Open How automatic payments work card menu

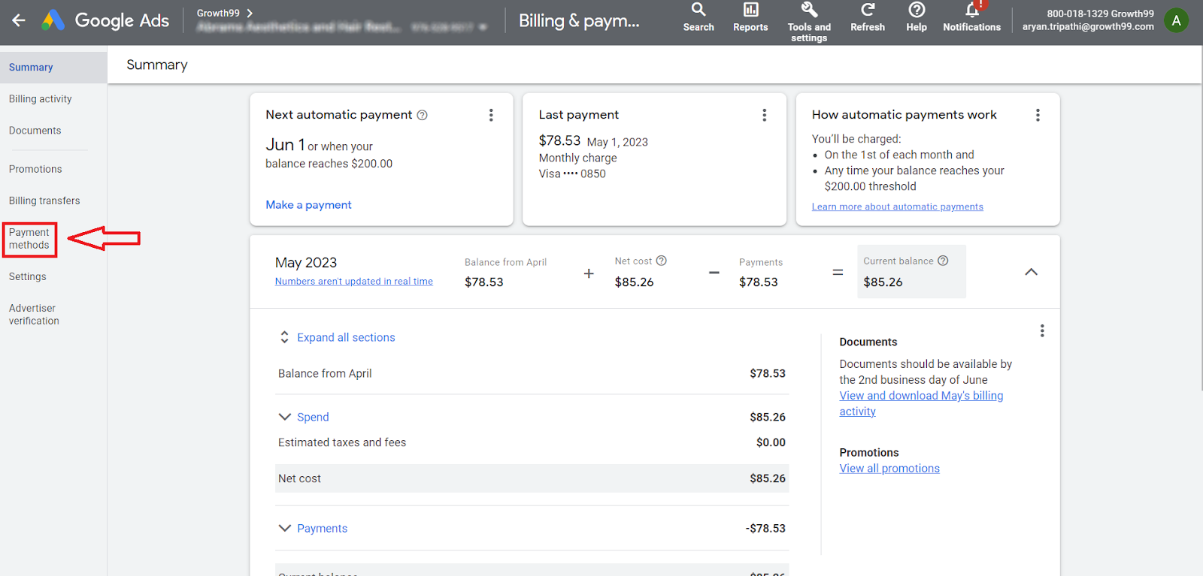pos(1038,115)
